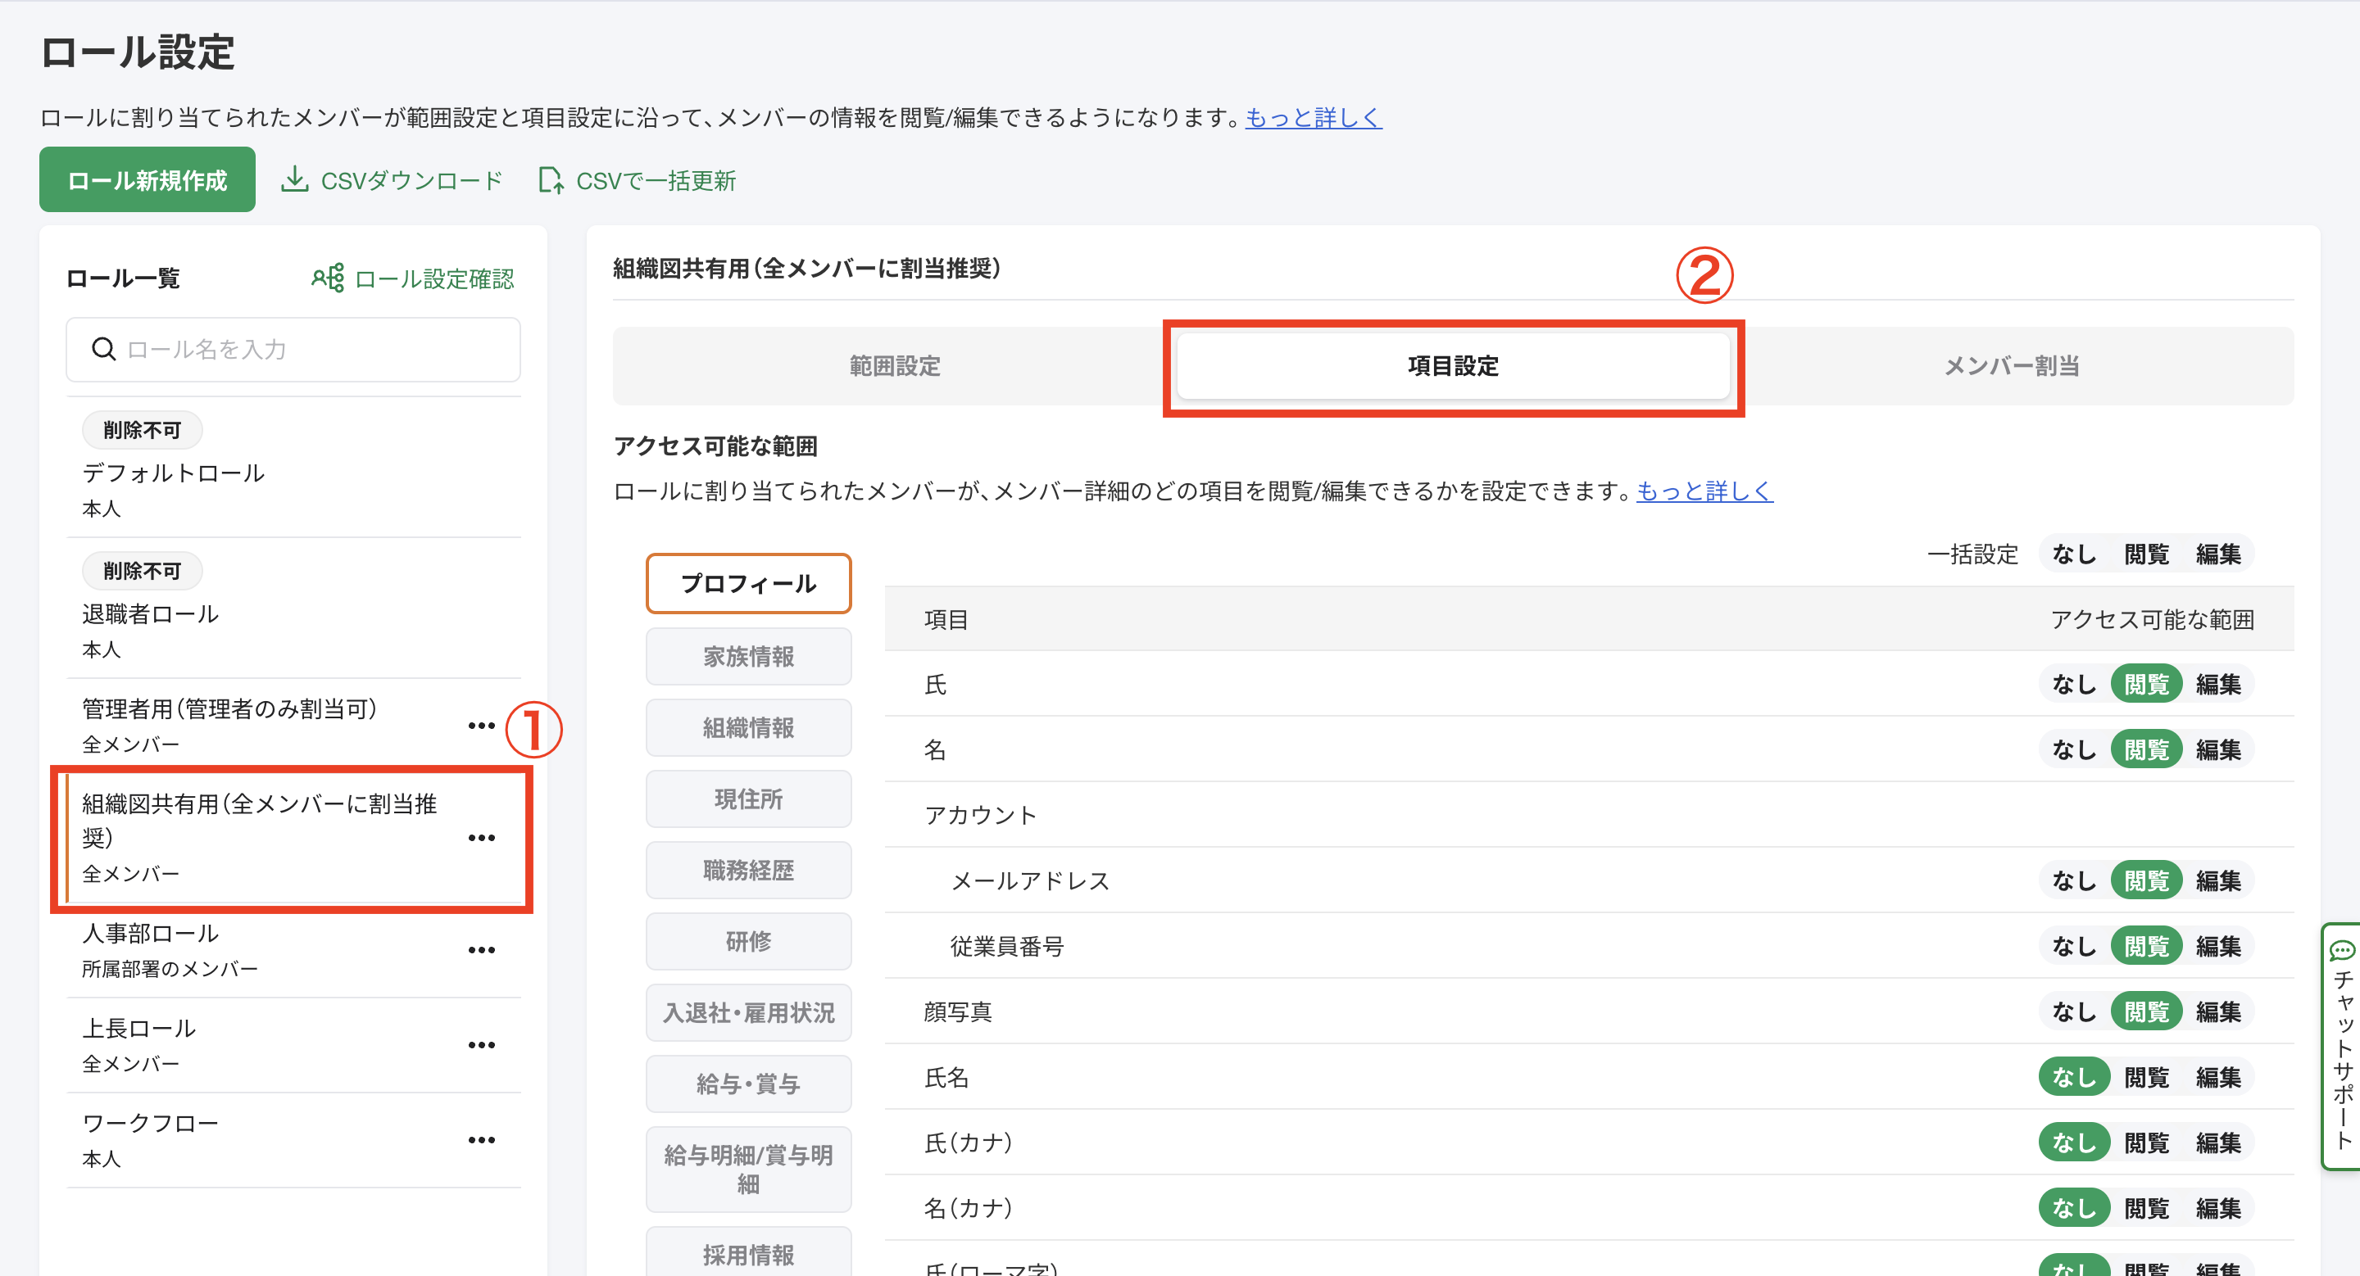Set 氏 access to 編集
This screenshot has width=2360, height=1276.
point(2217,685)
